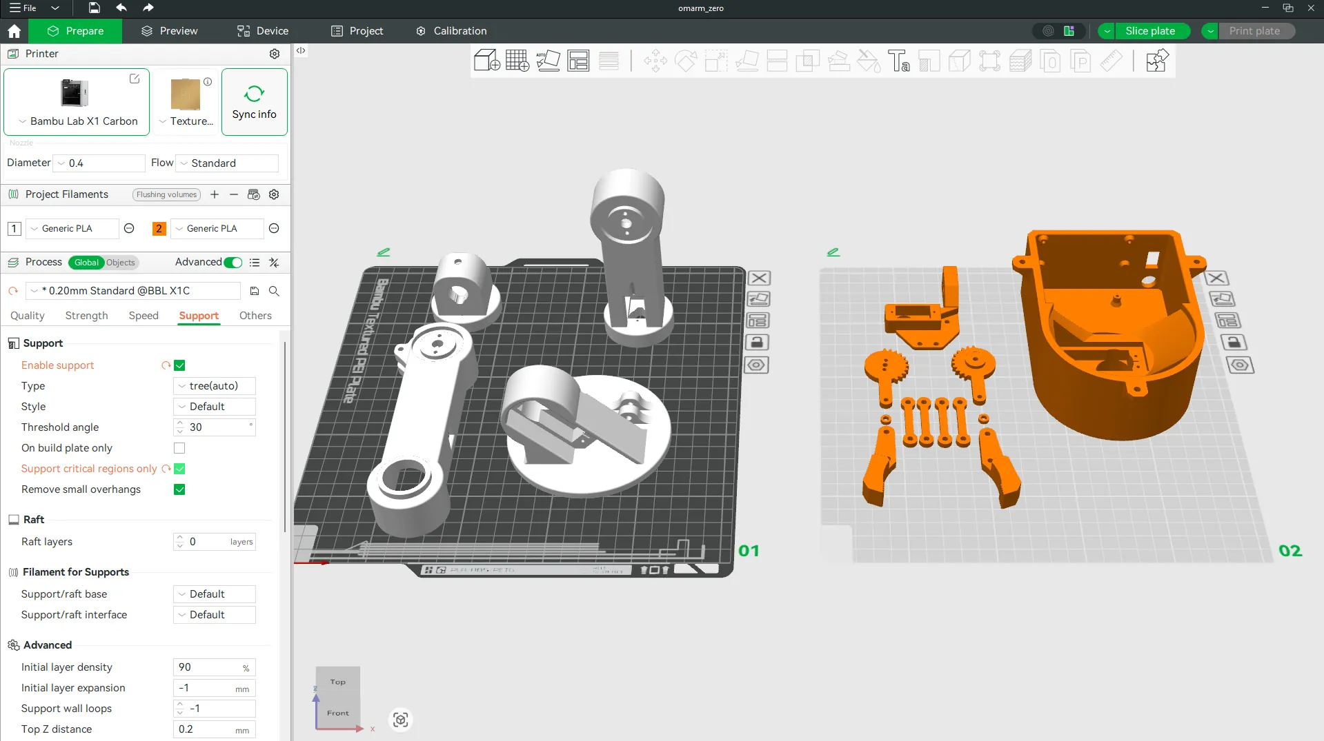Select the Rotate tool in toolbar
The height and width of the screenshot is (741, 1324).
point(686,61)
